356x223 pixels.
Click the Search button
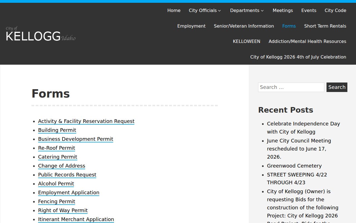[x=337, y=87]
